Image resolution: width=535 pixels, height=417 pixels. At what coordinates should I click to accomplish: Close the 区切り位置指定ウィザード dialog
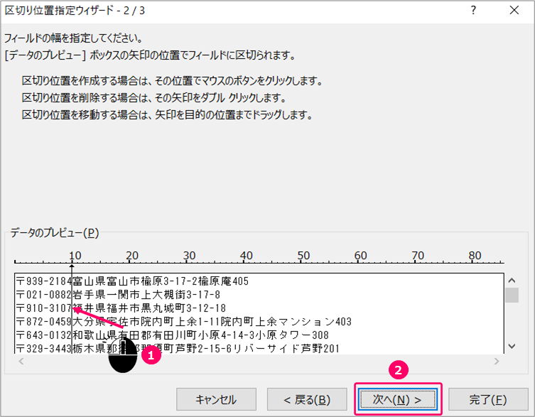(514, 10)
